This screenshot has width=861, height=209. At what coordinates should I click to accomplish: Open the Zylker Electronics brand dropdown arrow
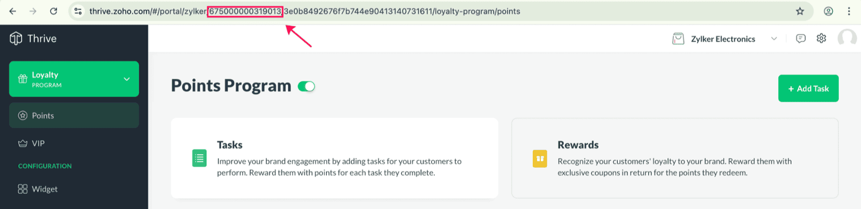[774, 39]
